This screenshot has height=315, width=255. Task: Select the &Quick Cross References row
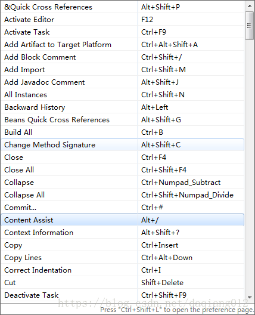click(122, 7)
